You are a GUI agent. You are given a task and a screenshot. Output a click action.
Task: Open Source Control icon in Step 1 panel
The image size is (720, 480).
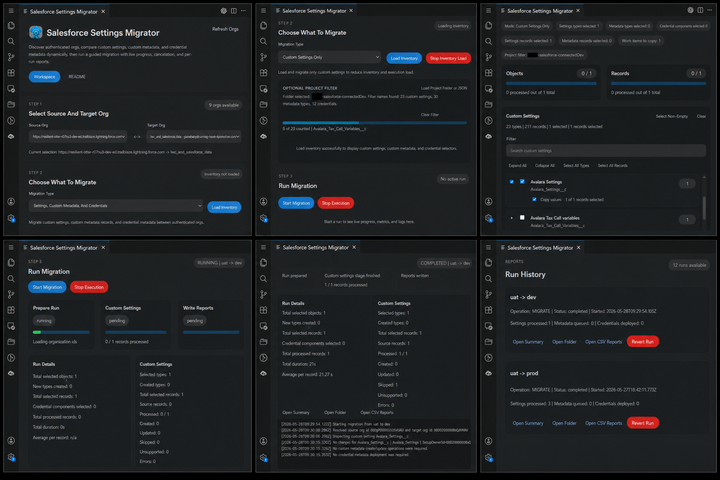(11, 57)
